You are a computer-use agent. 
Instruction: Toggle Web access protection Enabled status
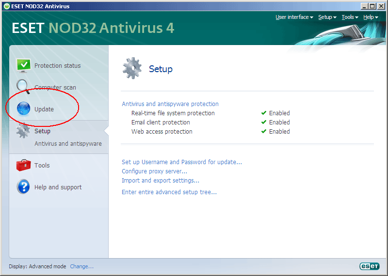(275, 131)
